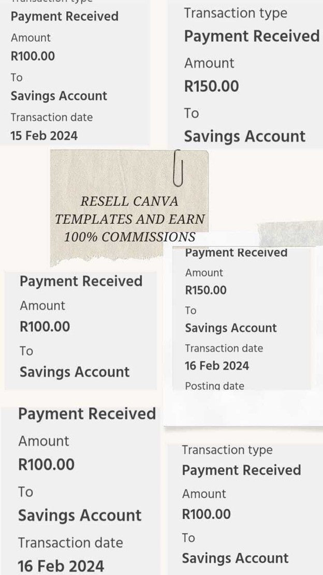Click bottom-left 16 Feb 2024 date

coord(61,566)
